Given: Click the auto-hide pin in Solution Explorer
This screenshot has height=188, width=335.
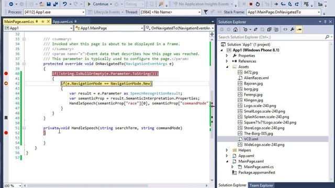Looking at the screenshot, I should point(325,22).
